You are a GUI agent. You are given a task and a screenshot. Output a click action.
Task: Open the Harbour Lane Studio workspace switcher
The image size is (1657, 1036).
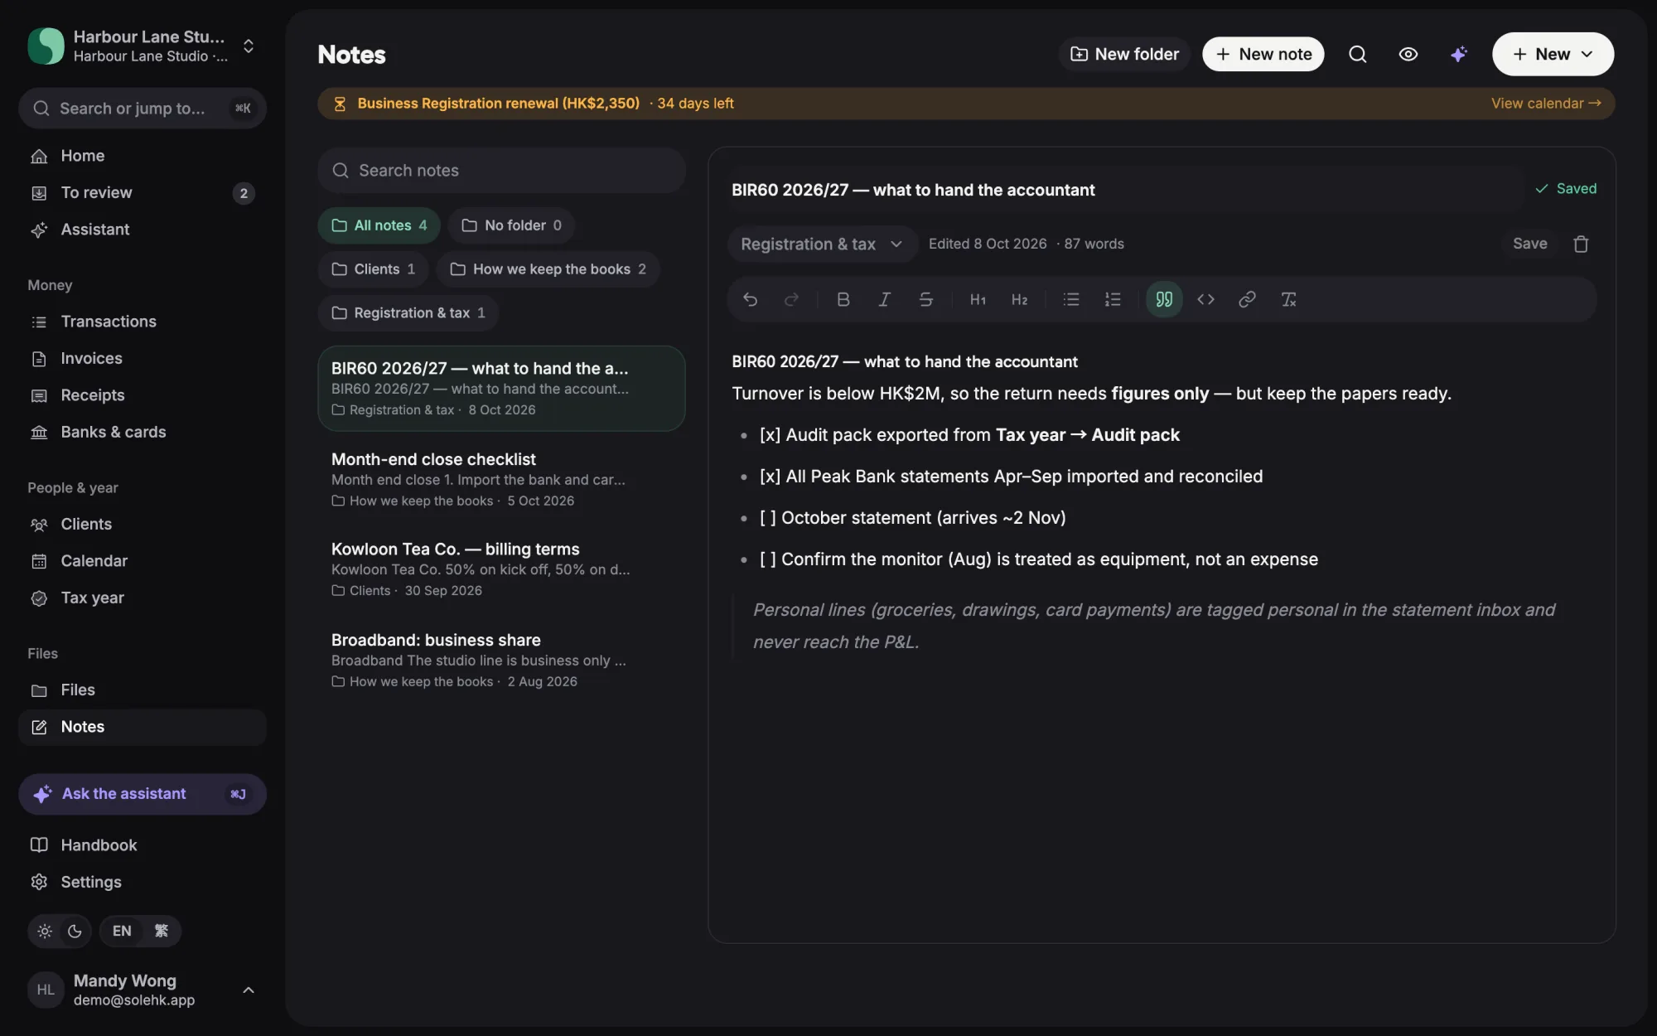143,46
